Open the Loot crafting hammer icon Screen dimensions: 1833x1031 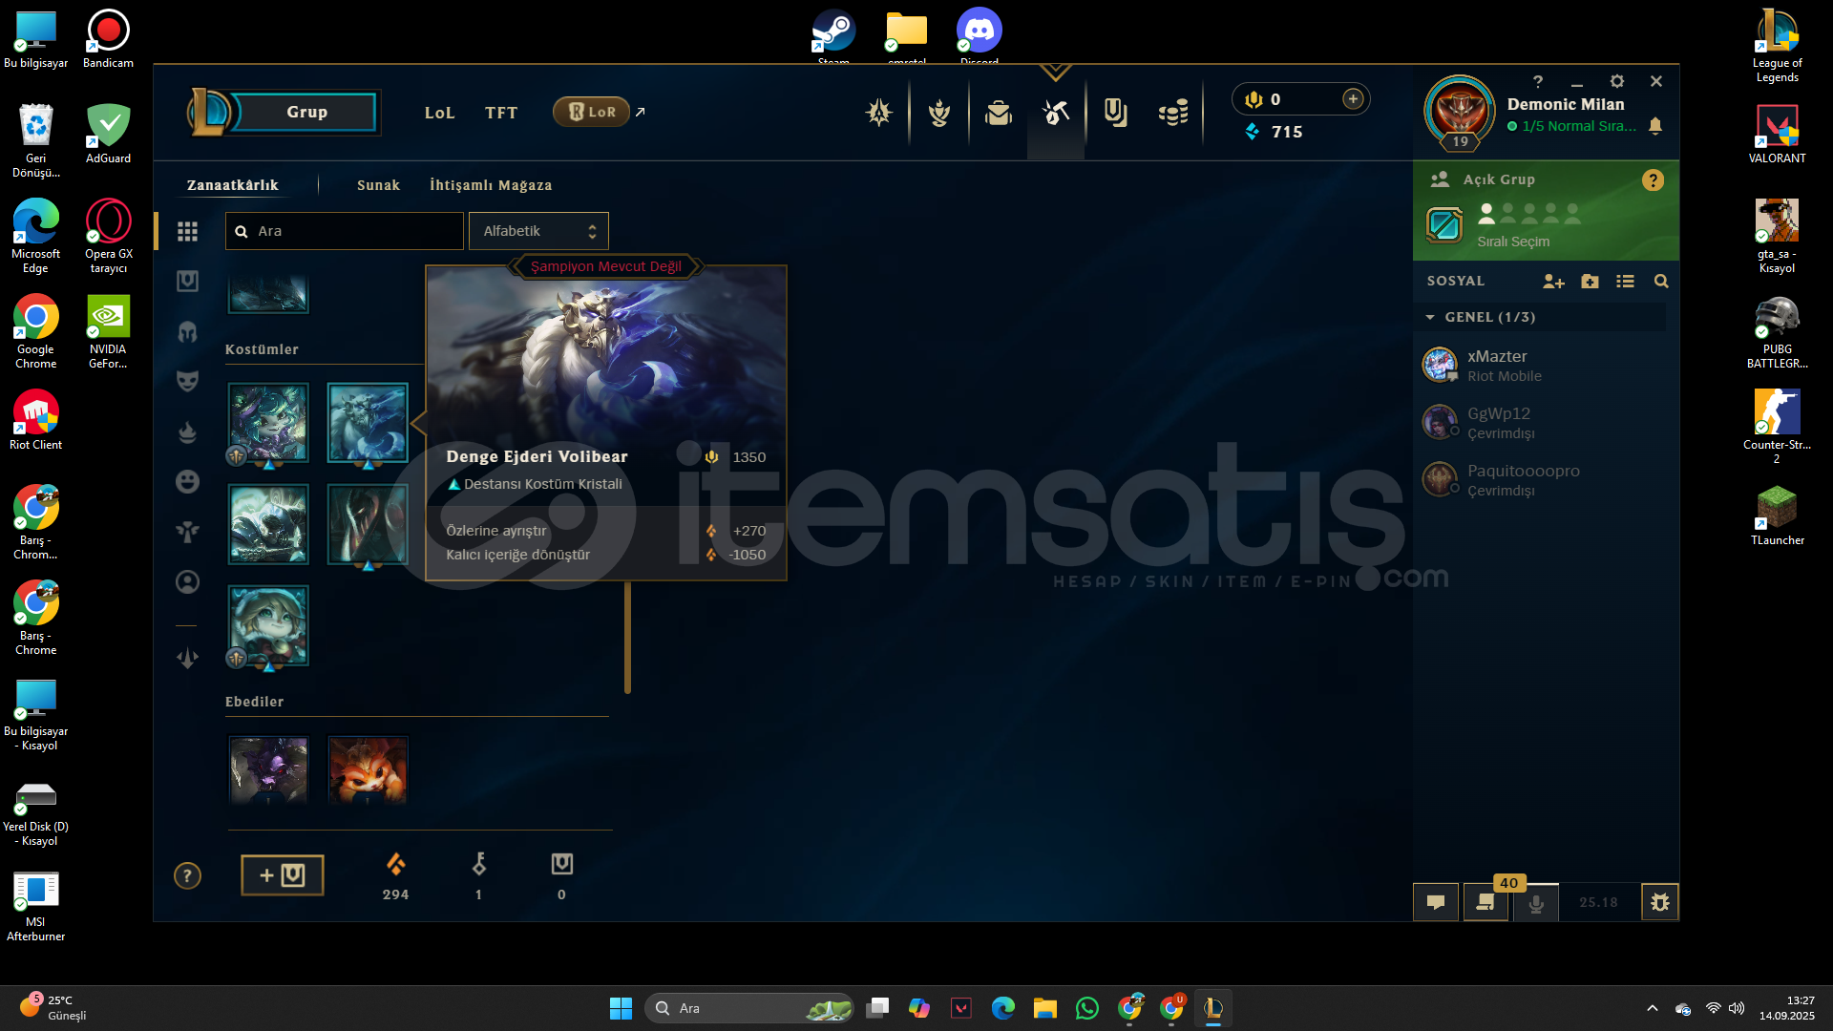coord(1056,113)
